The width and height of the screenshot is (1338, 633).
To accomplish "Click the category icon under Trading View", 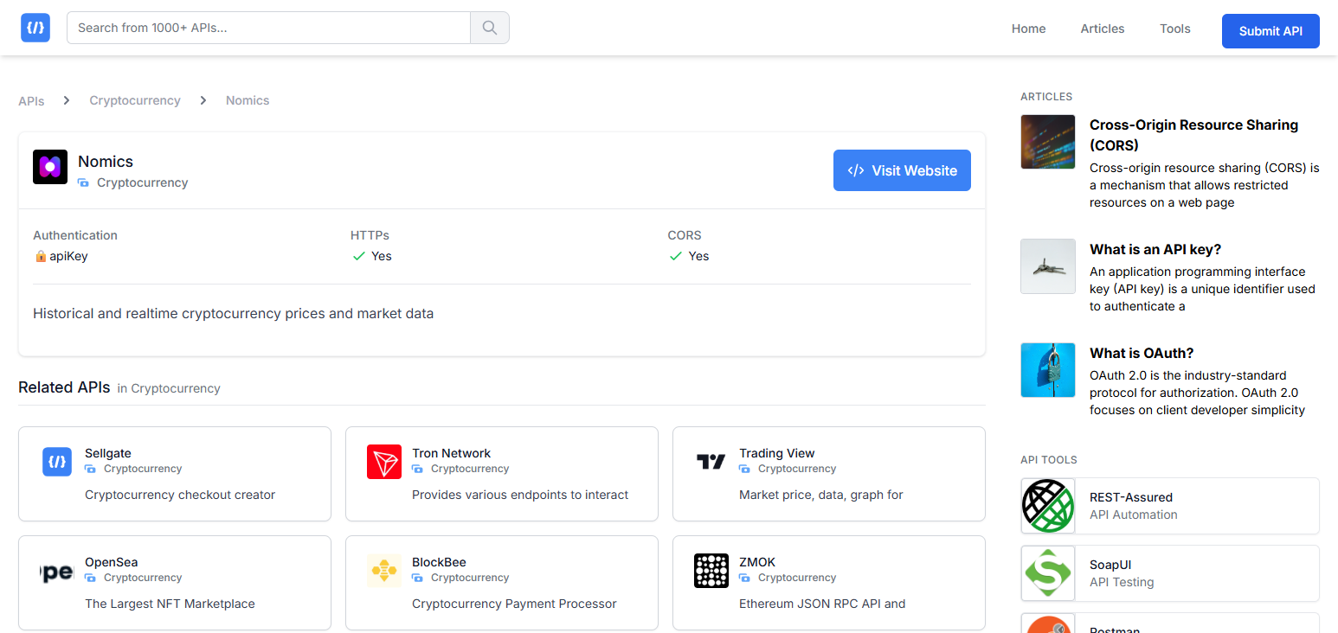I will pos(744,469).
